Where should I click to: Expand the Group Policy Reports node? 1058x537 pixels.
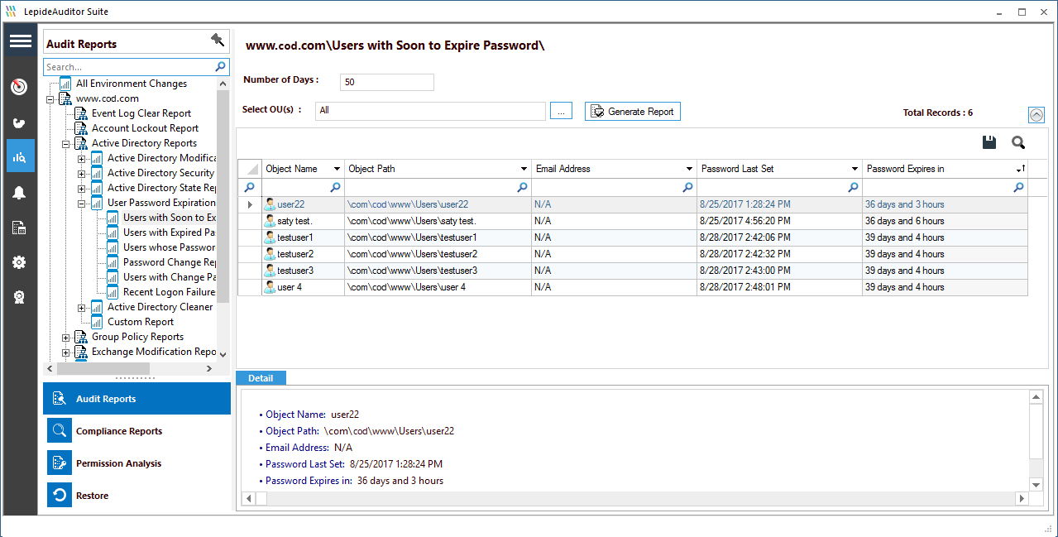pos(65,337)
